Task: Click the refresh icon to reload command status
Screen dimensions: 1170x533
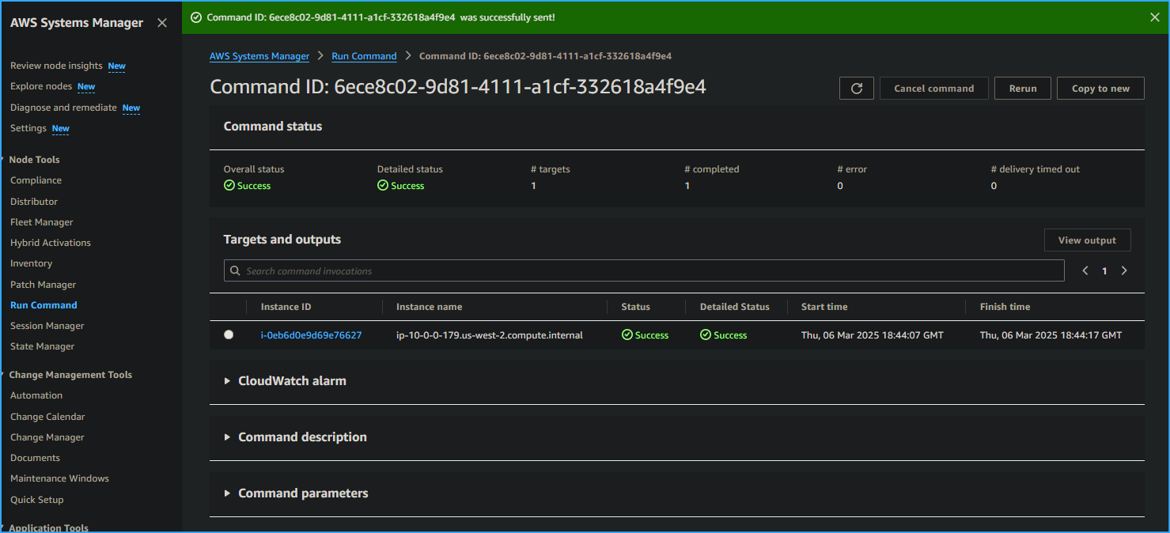Action: click(856, 88)
